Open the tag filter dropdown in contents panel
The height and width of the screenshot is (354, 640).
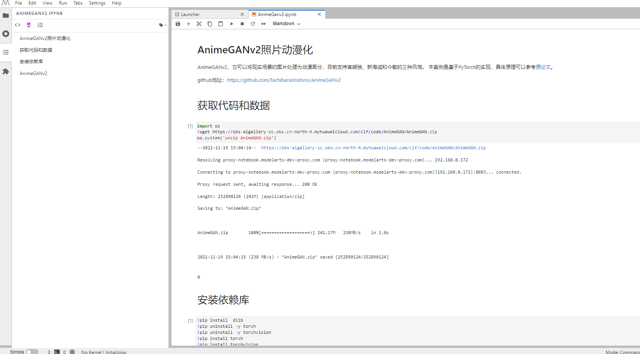(163, 25)
